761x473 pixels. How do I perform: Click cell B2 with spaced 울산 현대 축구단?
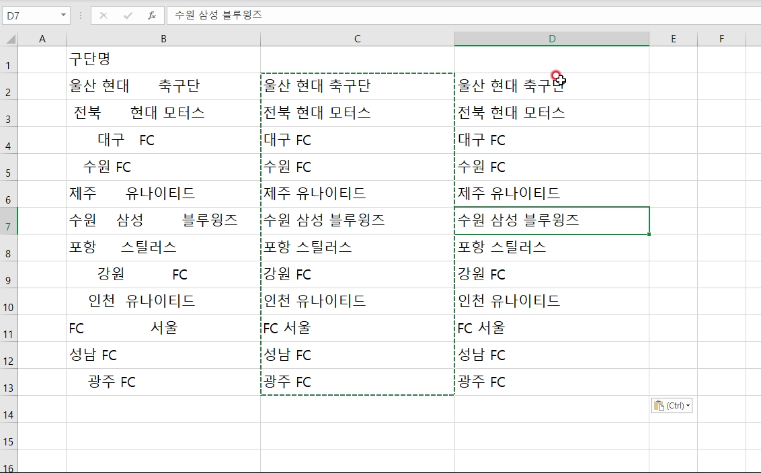pyautogui.click(x=163, y=87)
